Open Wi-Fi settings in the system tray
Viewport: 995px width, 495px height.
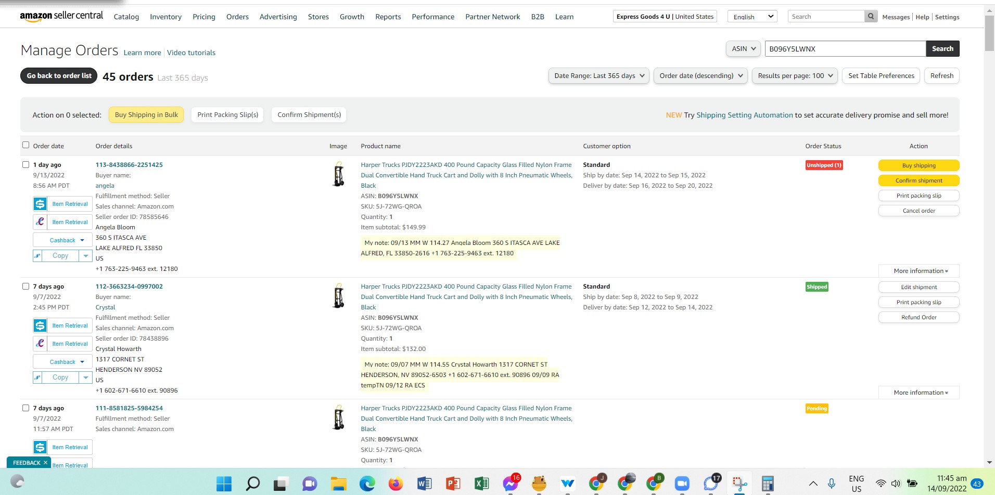click(x=881, y=484)
